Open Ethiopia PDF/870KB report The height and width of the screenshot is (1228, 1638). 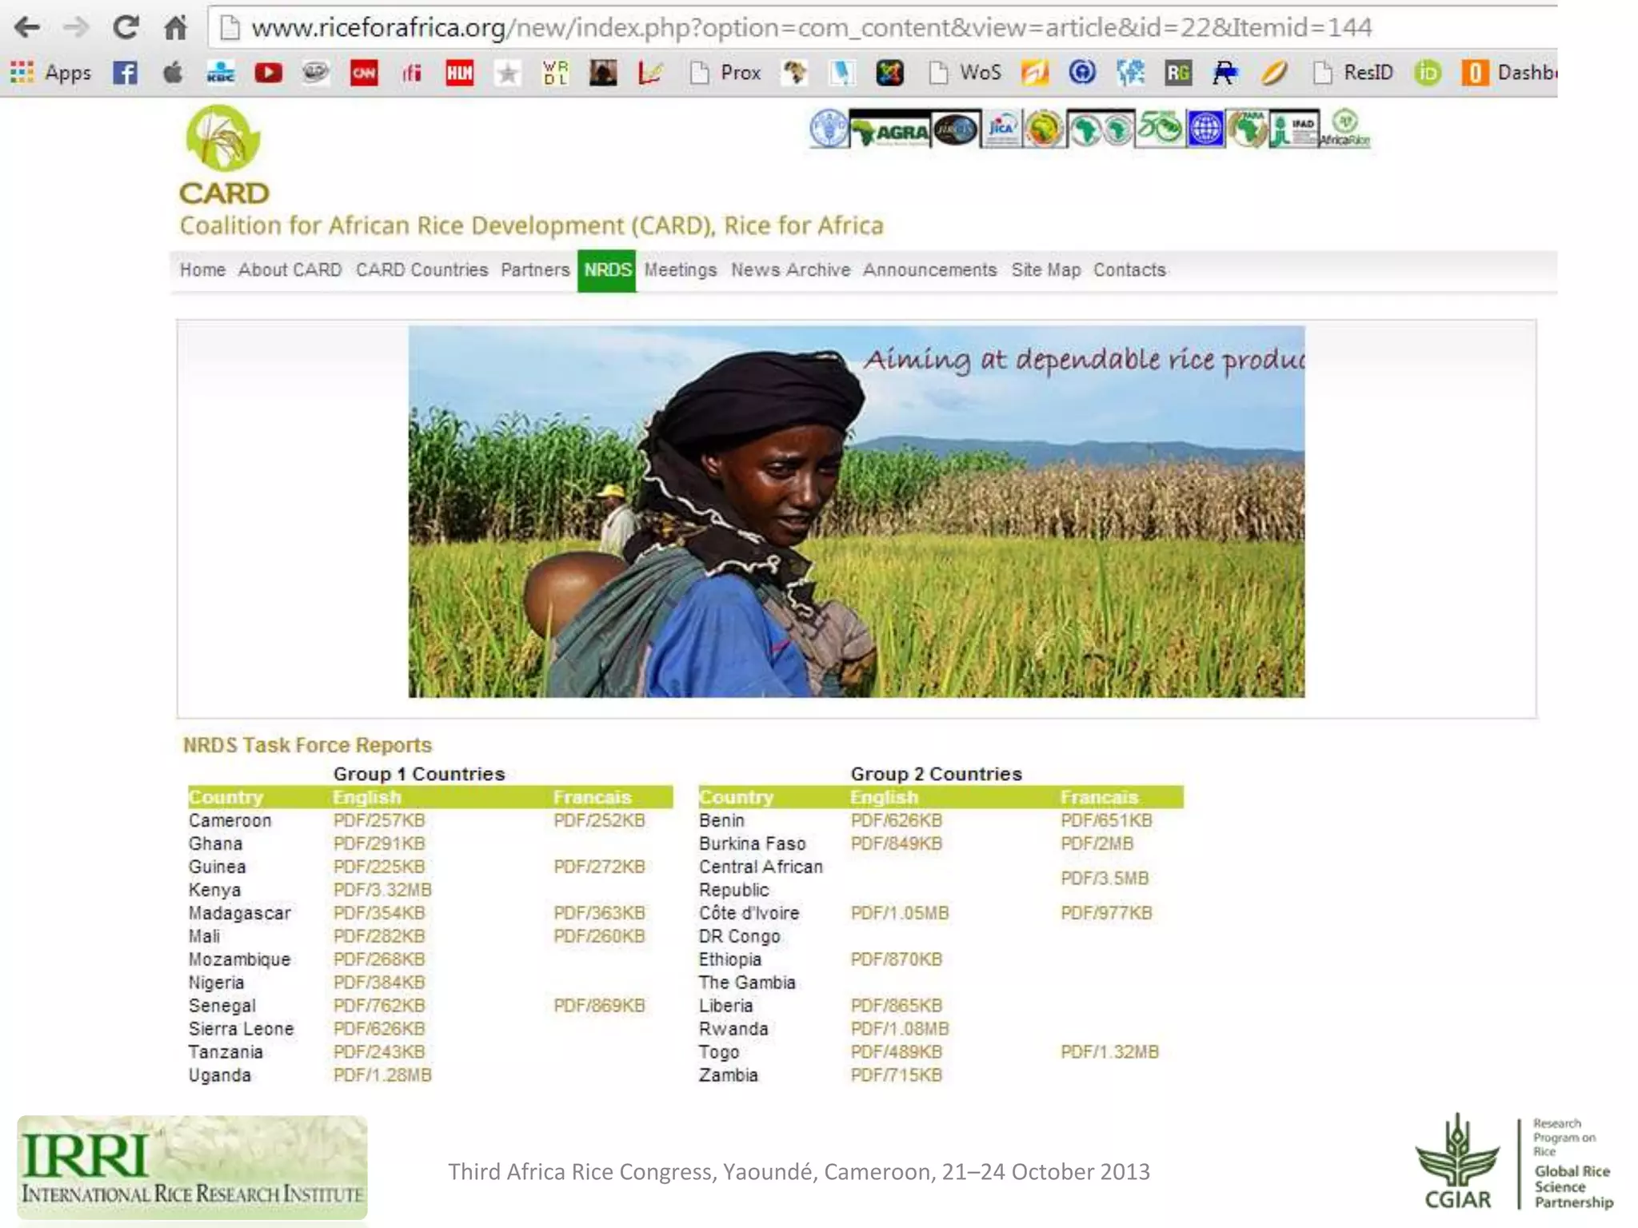(897, 959)
